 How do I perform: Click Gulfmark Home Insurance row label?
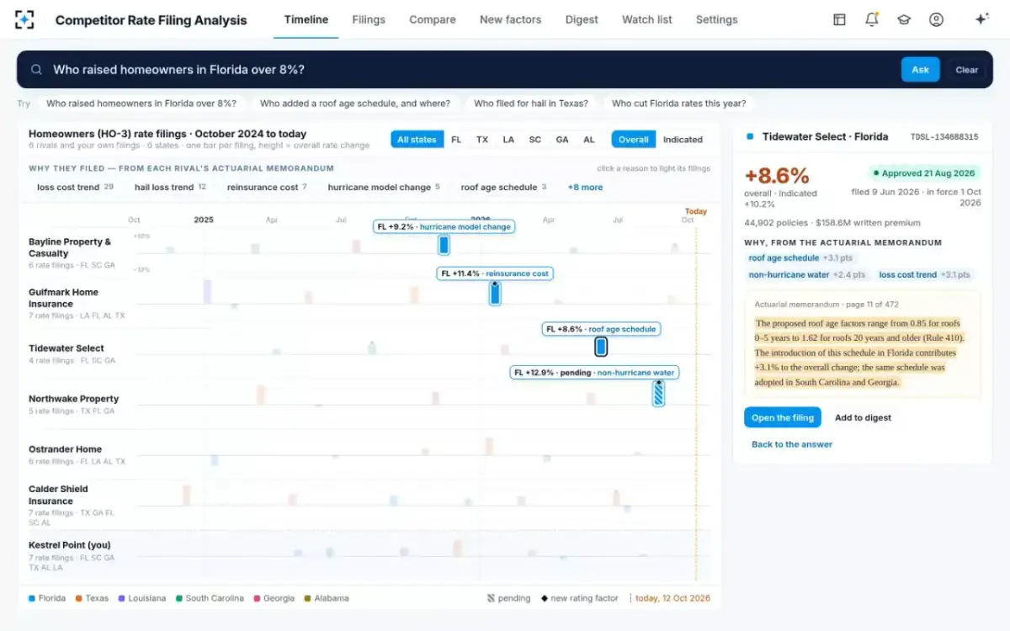63,298
